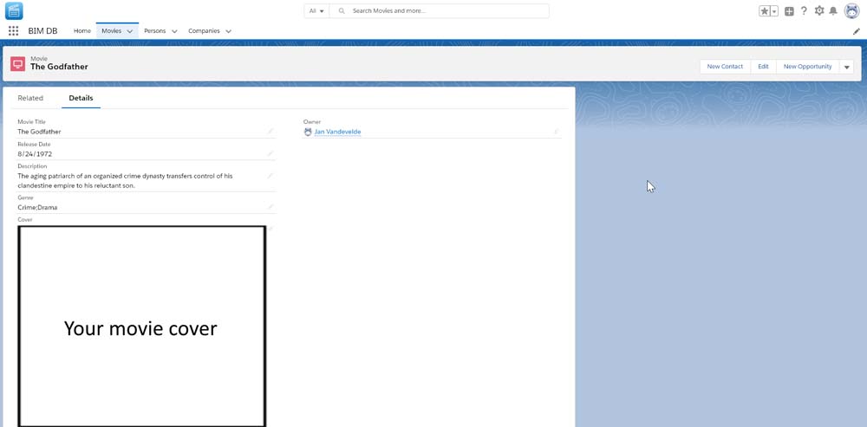Click the BIM DB app name
This screenshot has width=867, height=427.
(42, 31)
